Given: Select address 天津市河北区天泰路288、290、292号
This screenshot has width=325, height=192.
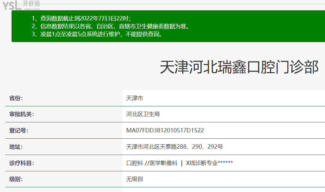Looking at the screenshot, I should click(x=174, y=147).
